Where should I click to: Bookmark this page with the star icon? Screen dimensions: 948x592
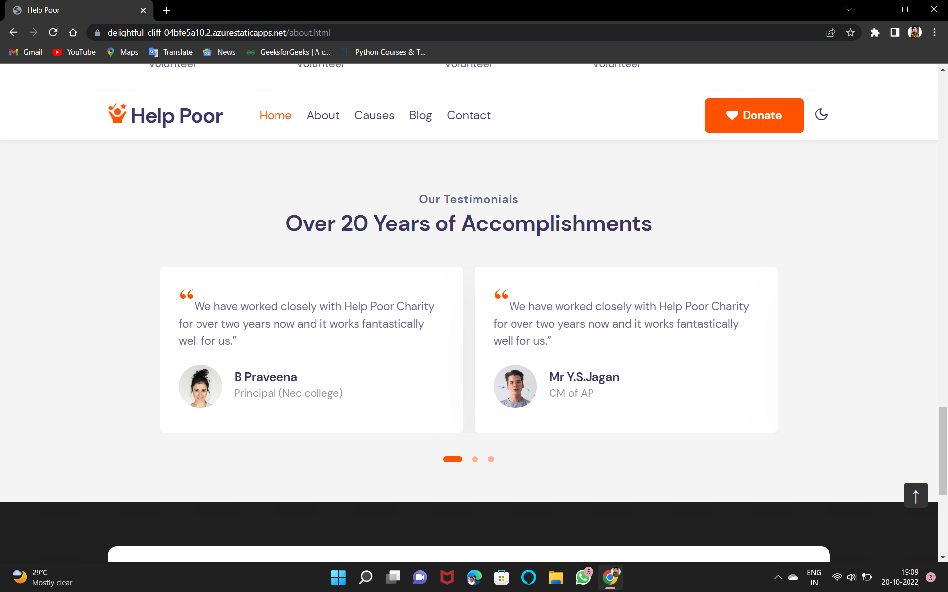pos(850,32)
